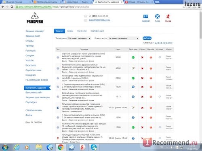Viewport: 202px width, 151px height.
Task: Click the page vertical scrollbar
Action: tap(200, 77)
